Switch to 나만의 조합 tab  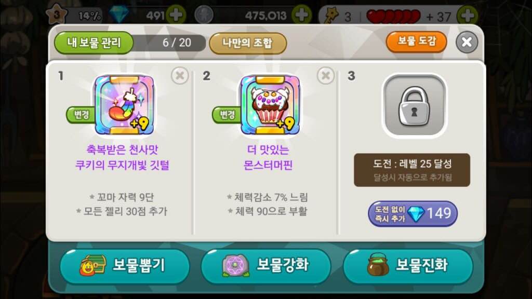(248, 43)
